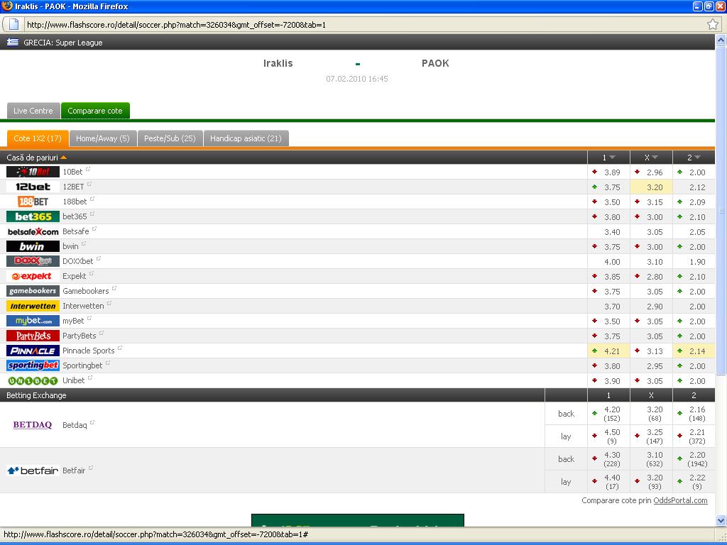Image resolution: width=727 pixels, height=545 pixels.
Task: Click the Firefox icon in title bar
Action: pos(7,6)
